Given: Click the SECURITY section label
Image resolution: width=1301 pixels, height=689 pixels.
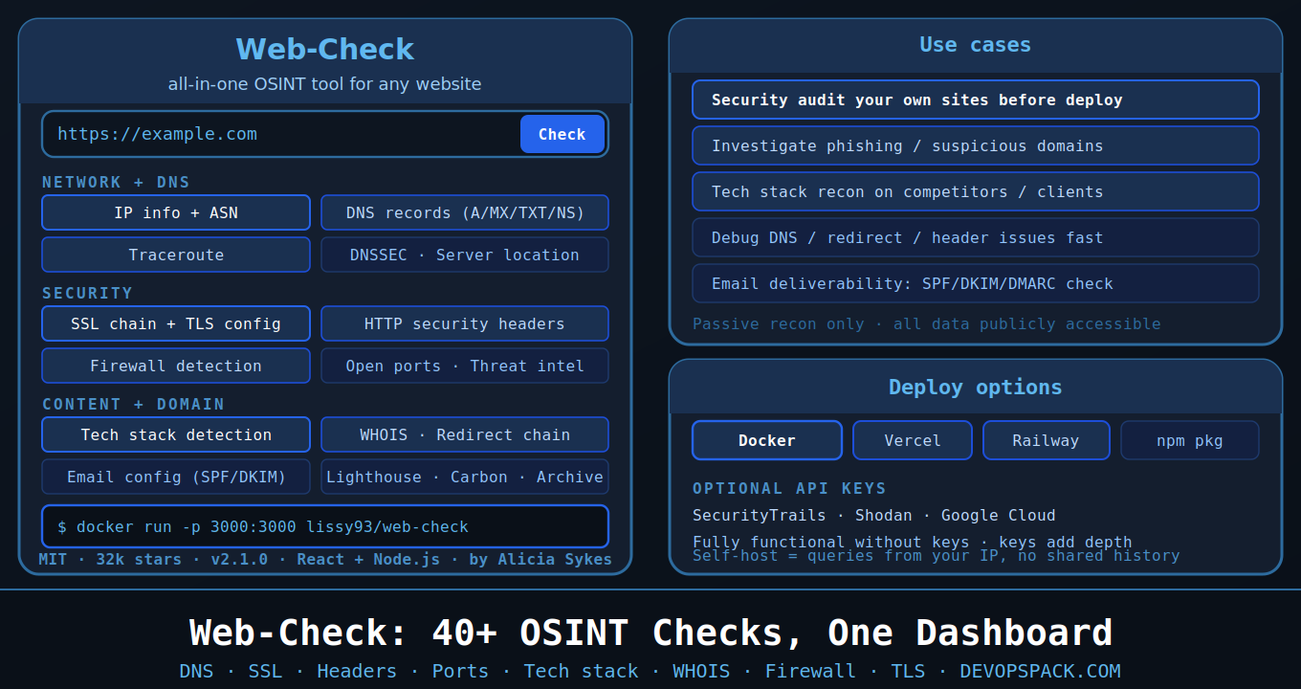Looking at the screenshot, I should tap(87, 293).
